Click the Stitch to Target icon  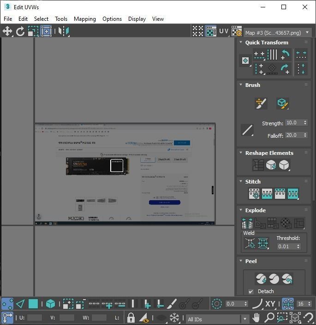point(254,194)
